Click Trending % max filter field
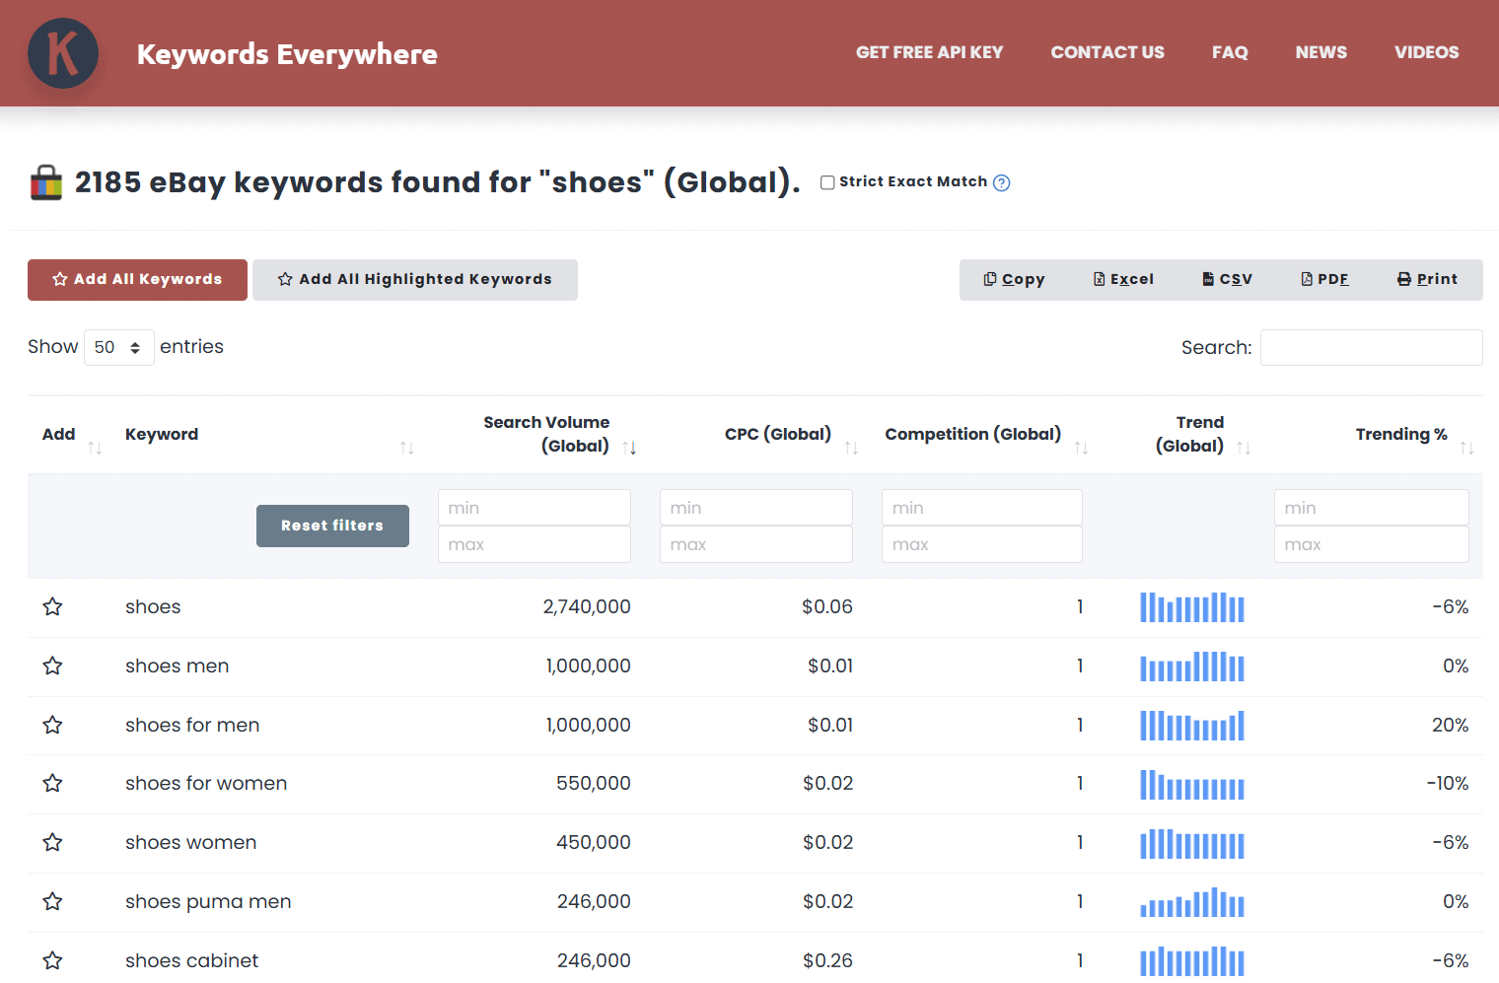 pyautogui.click(x=1372, y=544)
